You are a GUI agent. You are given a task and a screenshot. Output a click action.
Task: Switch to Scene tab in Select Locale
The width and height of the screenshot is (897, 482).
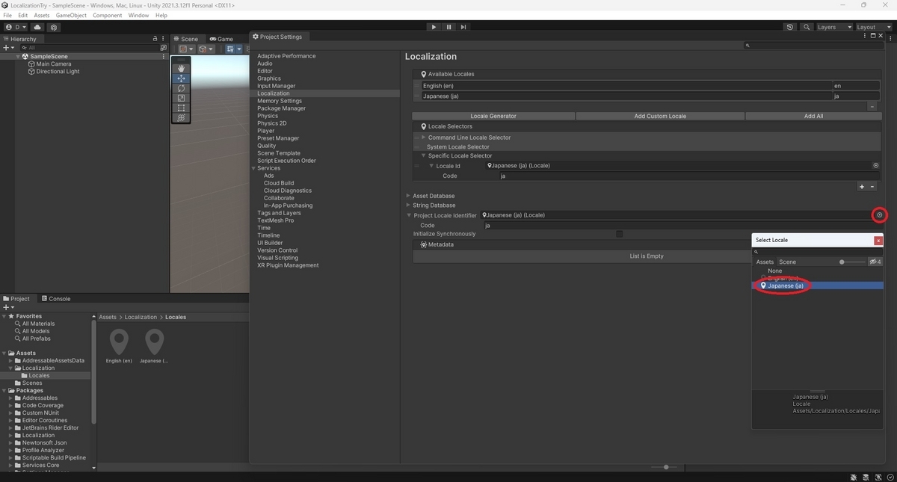tap(788, 262)
